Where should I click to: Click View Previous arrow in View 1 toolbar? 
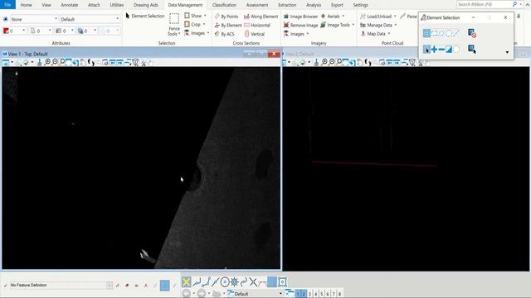tap(113, 62)
